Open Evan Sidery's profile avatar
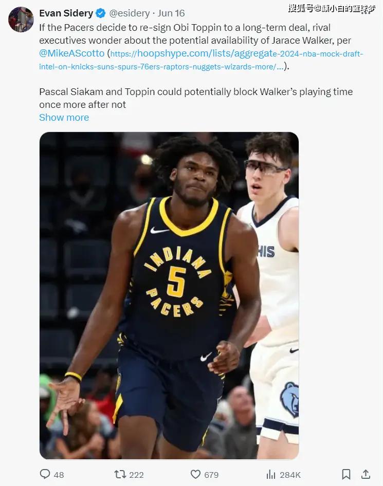383x486 pixels. [21, 19]
